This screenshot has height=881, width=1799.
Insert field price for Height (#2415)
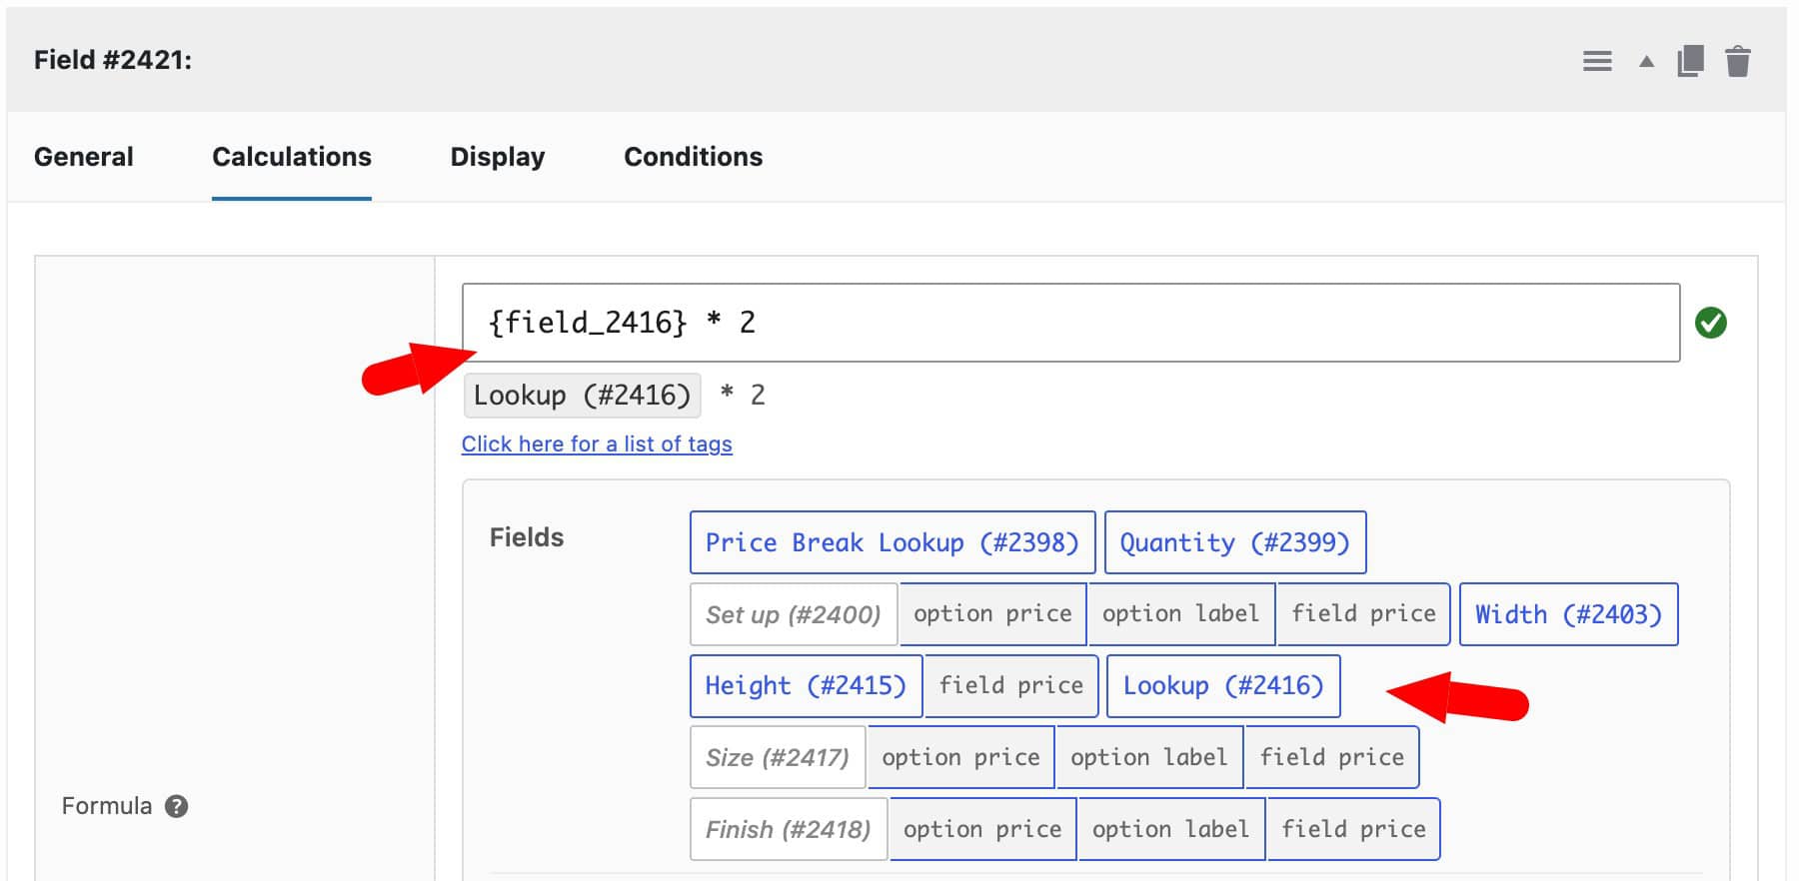[x=1011, y=686]
